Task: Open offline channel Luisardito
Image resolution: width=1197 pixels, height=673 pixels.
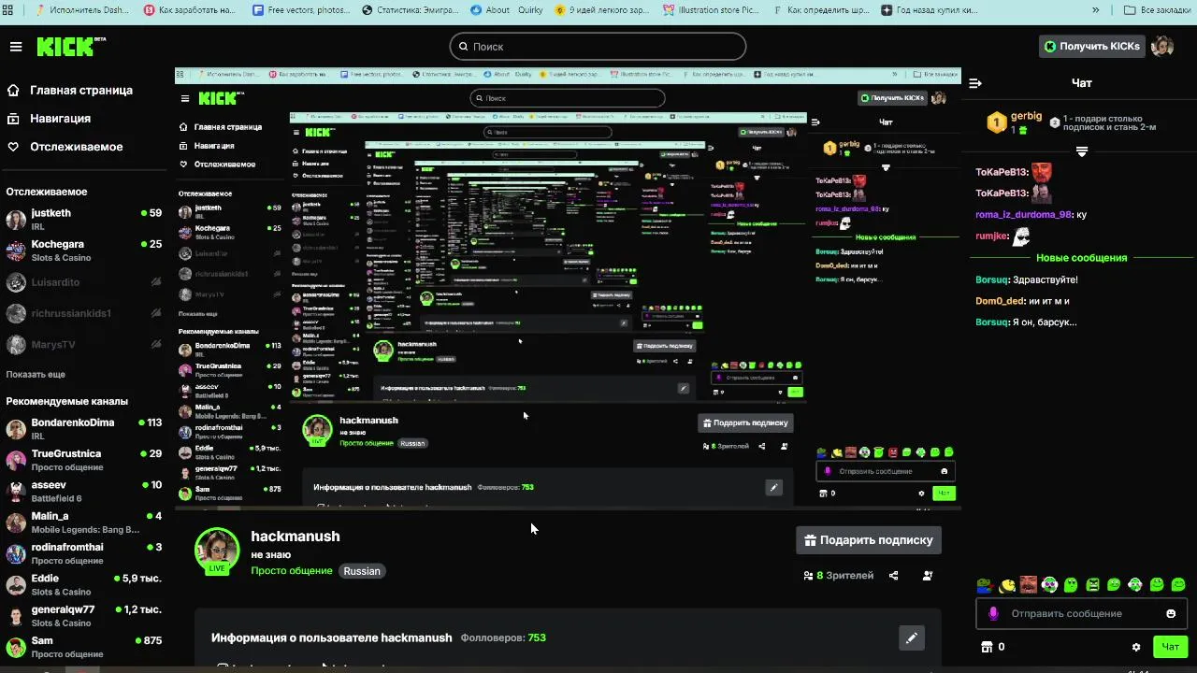Action: [84, 282]
